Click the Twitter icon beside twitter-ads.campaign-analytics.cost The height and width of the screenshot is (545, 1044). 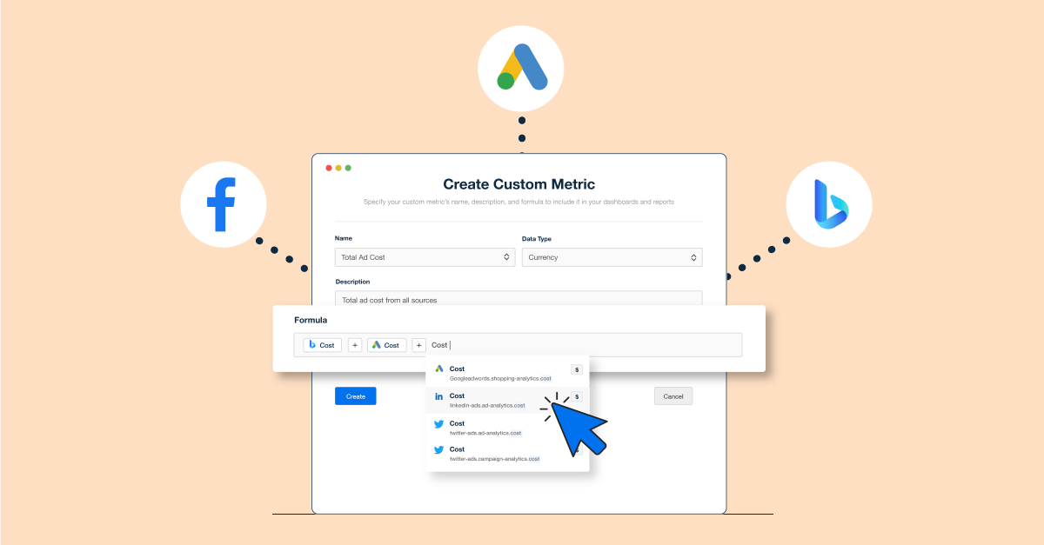[x=440, y=449]
